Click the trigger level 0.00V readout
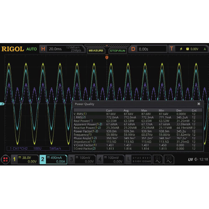 click(x=194, y=49)
